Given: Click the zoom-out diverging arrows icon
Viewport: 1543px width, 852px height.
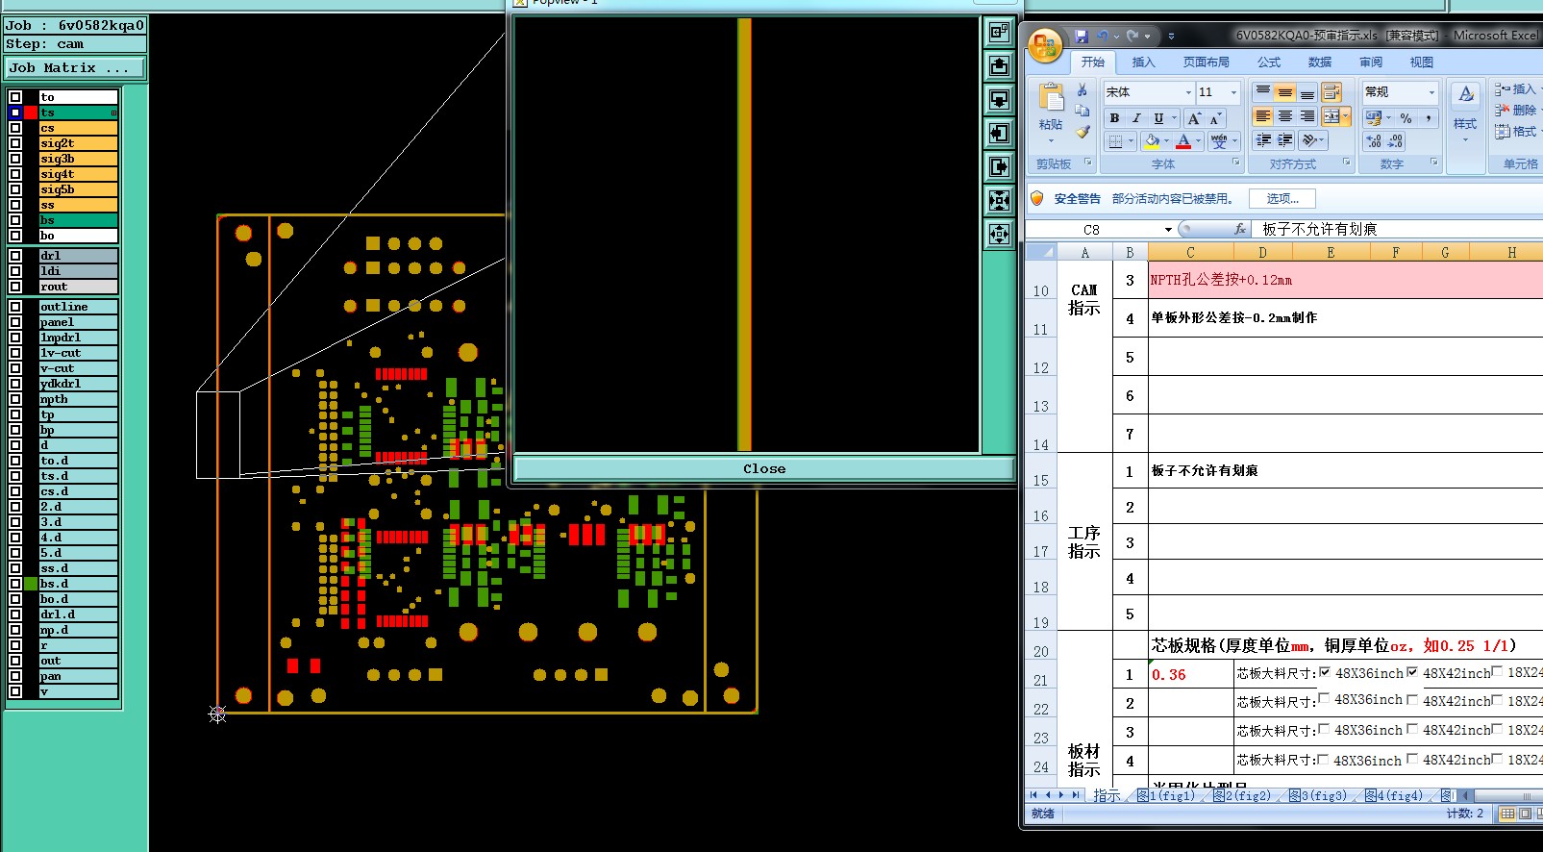Looking at the screenshot, I should tap(1000, 234).
